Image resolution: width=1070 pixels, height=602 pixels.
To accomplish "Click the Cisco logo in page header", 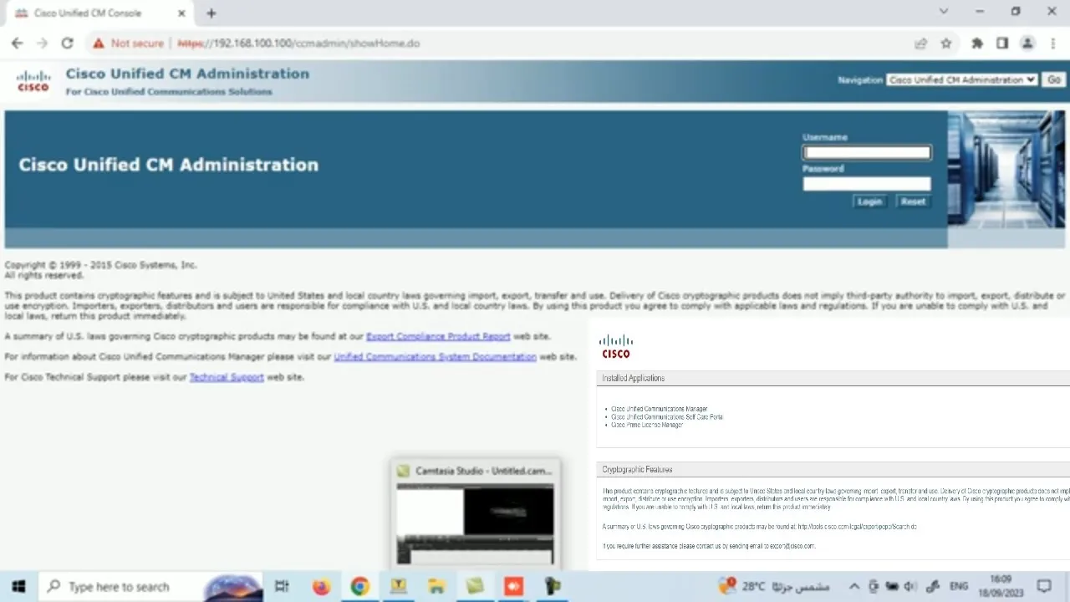I will coord(33,81).
